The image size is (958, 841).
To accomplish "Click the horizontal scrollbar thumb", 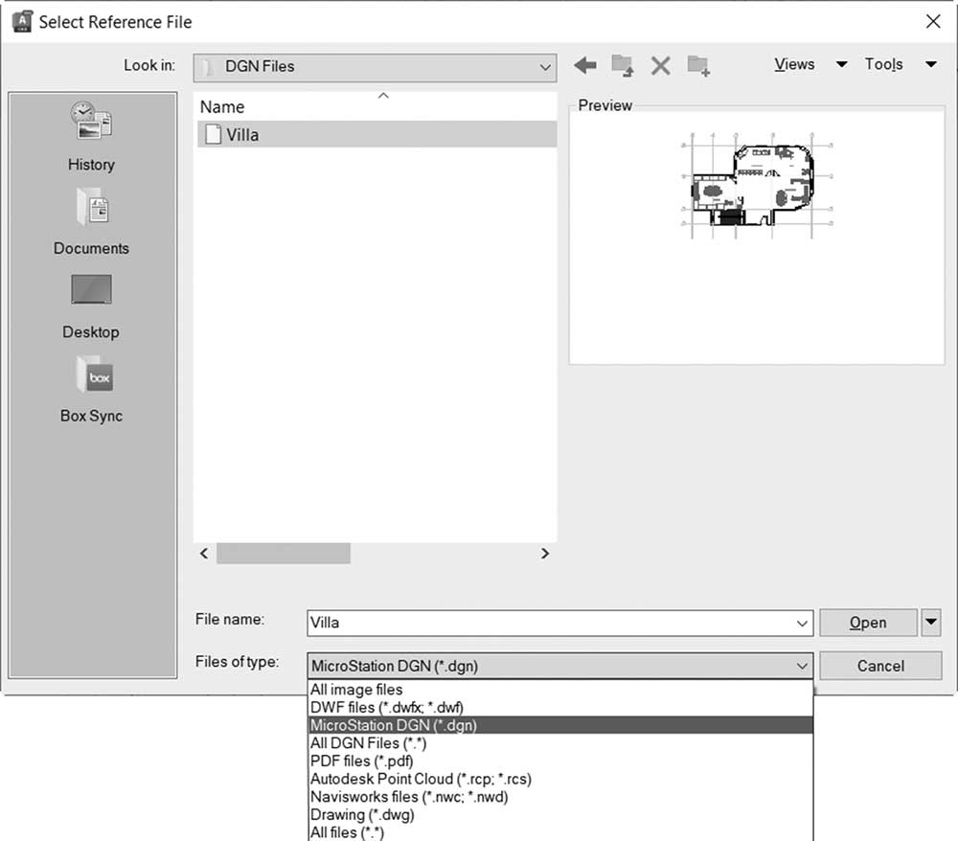I will [x=284, y=554].
